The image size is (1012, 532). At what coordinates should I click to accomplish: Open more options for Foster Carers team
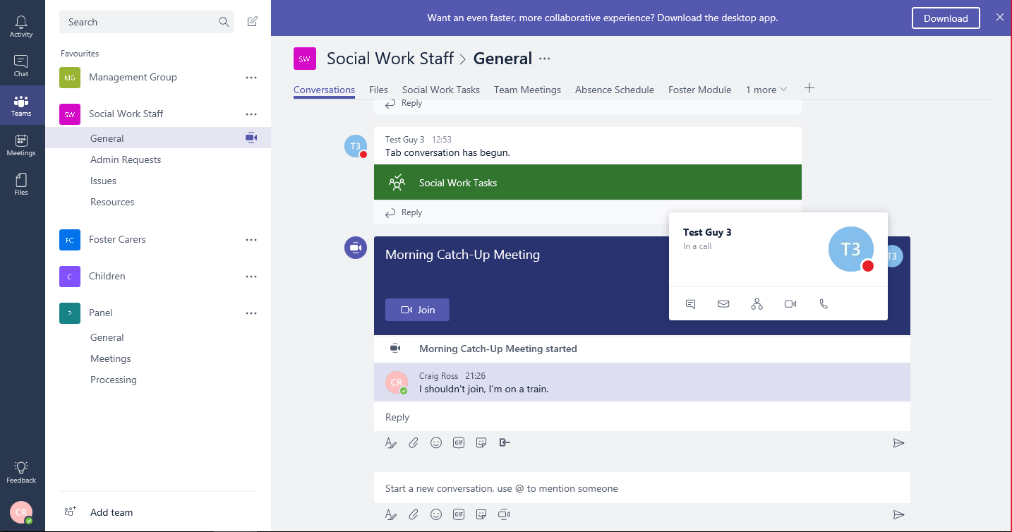pyautogui.click(x=251, y=240)
